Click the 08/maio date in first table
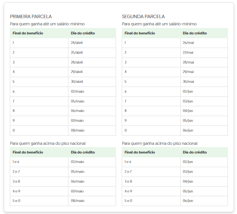Viewport: 237px width, 214px height. pos(77,130)
